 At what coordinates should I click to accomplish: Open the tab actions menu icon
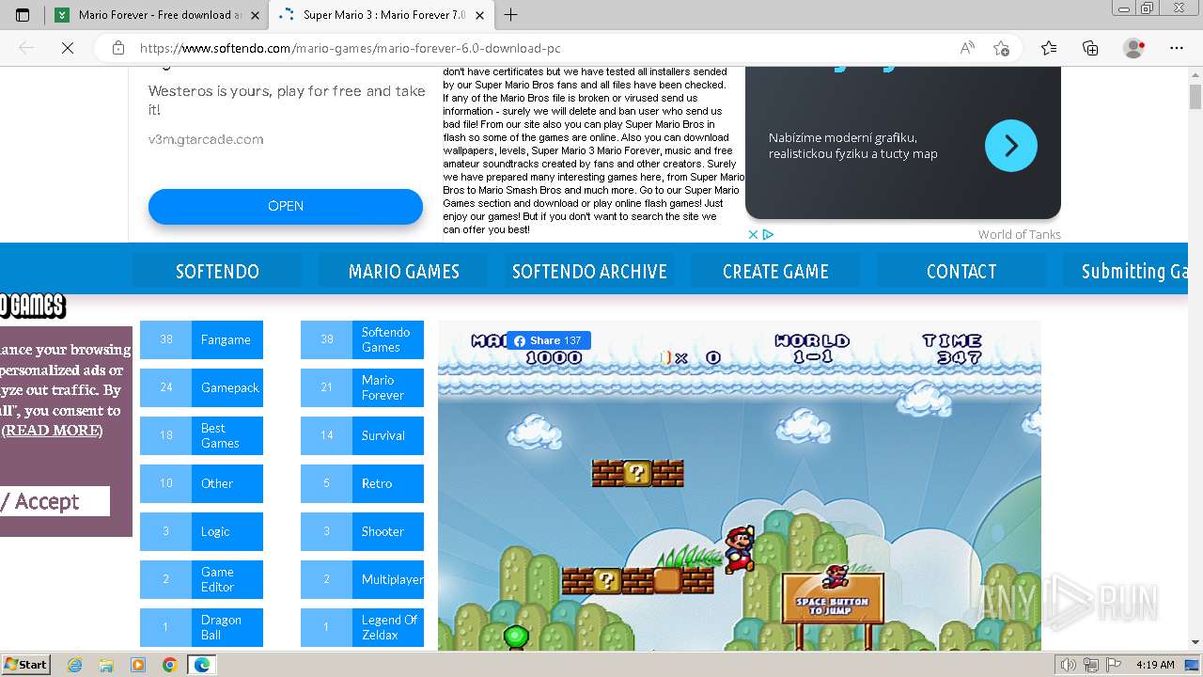(23, 15)
